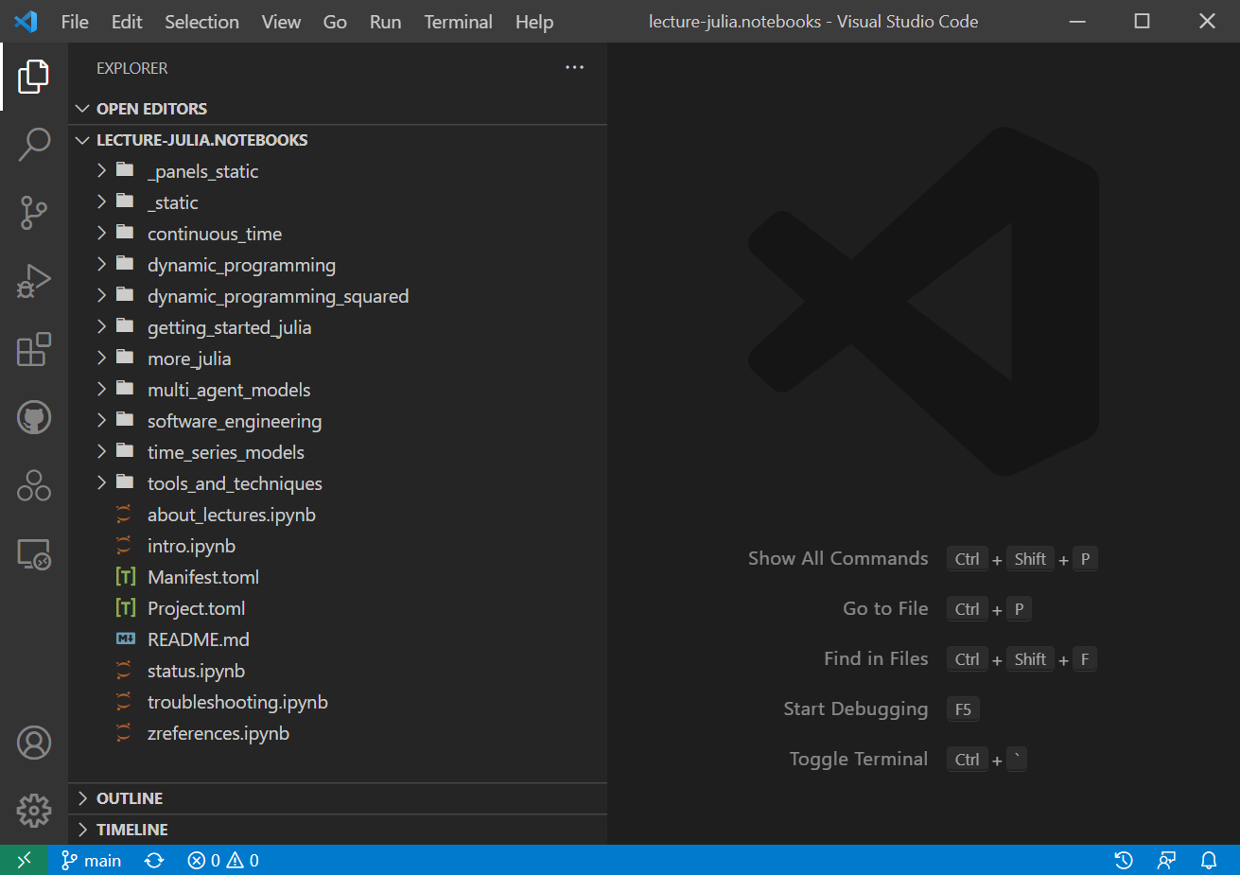The image size is (1240, 875).
Task: Click the Accounts icon
Action: point(34,743)
